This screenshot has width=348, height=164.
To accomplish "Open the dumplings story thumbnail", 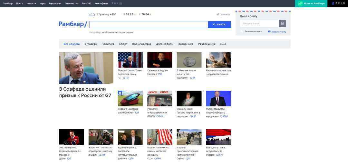I will tap(218, 60).
